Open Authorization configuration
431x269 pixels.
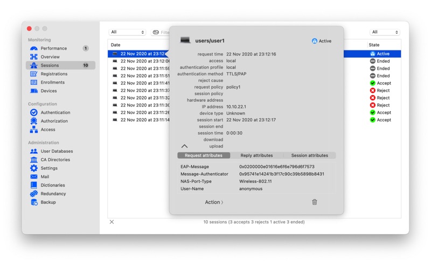tap(54, 121)
